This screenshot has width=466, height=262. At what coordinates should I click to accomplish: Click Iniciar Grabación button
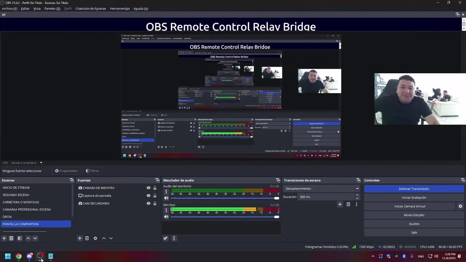(x=414, y=198)
